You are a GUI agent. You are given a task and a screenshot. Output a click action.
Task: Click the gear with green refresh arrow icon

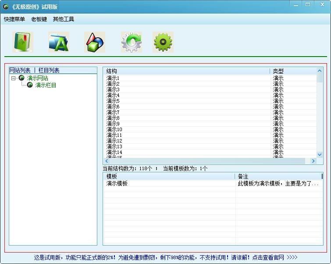point(131,43)
